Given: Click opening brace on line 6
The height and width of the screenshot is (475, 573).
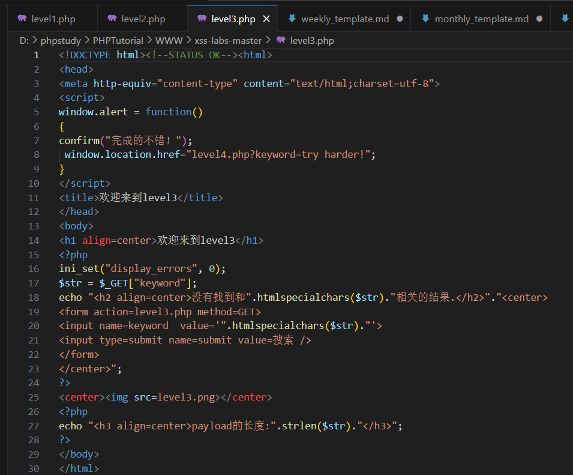Looking at the screenshot, I should [x=62, y=127].
